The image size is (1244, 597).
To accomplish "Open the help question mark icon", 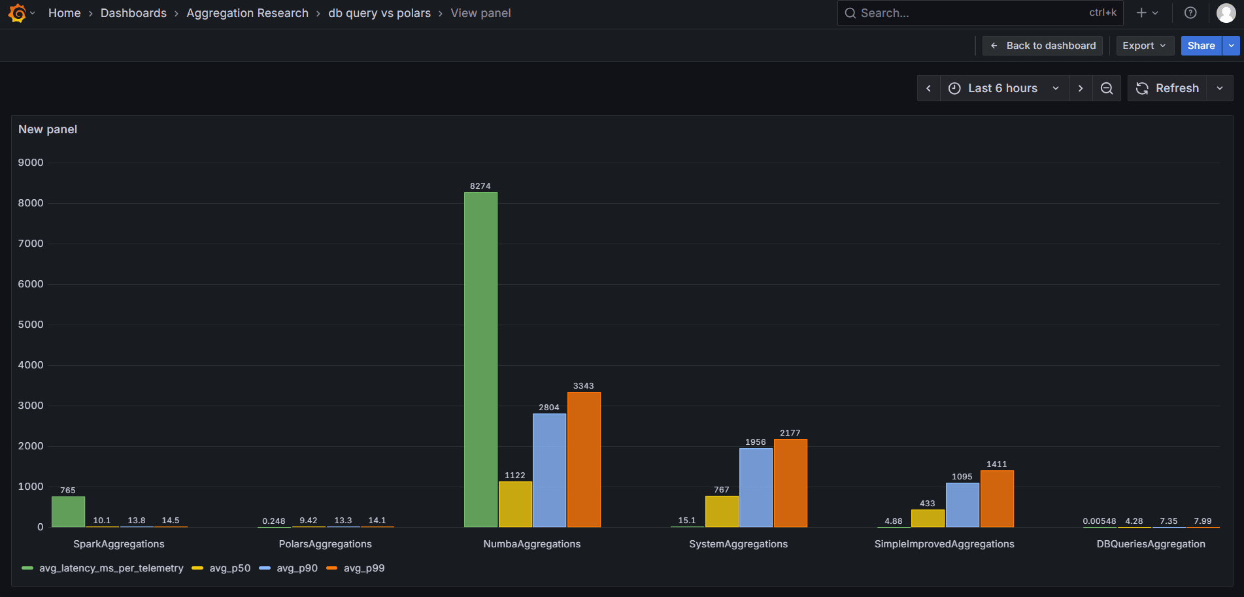I will click(x=1190, y=13).
